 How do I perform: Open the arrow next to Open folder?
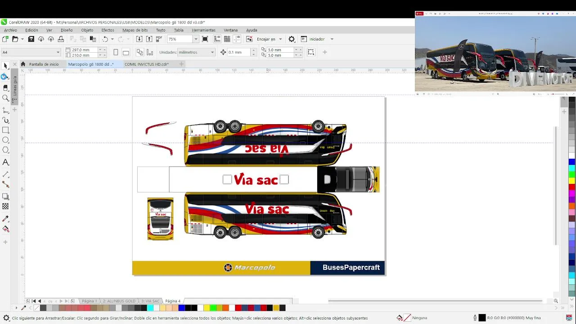pyautogui.click(x=22, y=39)
